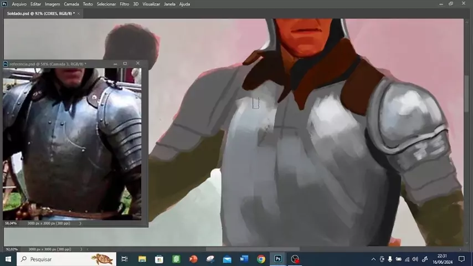
Task: Open the Camada menu
Action: coord(71,4)
